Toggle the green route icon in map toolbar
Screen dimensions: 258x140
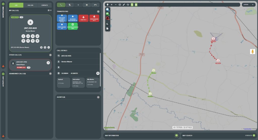[132, 5]
